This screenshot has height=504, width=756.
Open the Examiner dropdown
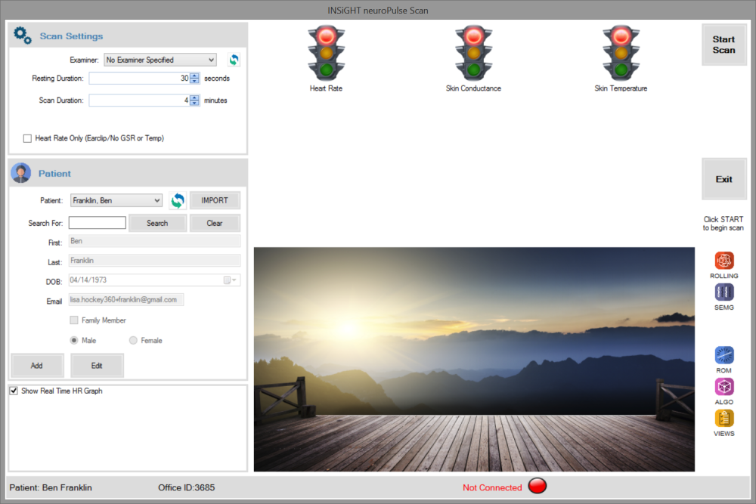pos(160,59)
